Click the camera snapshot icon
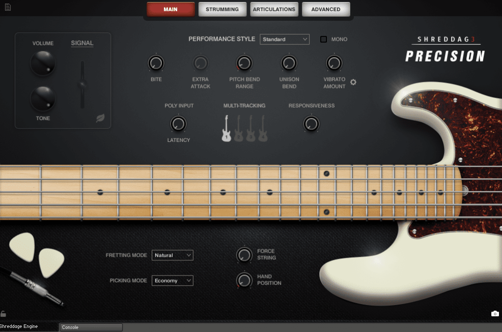 (495, 314)
